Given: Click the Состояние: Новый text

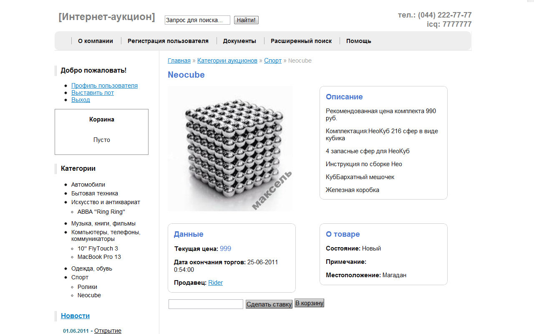Looking at the screenshot, I should (x=353, y=248).
